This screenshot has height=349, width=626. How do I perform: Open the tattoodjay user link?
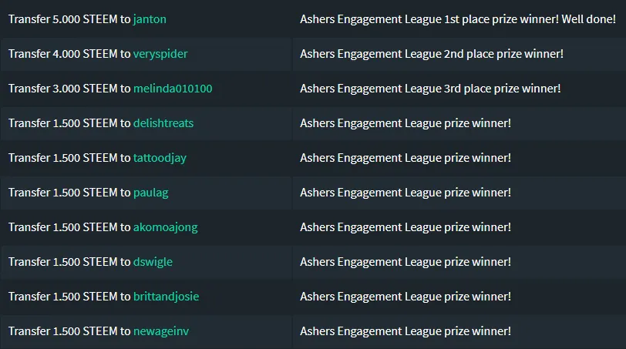click(x=160, y=158)
